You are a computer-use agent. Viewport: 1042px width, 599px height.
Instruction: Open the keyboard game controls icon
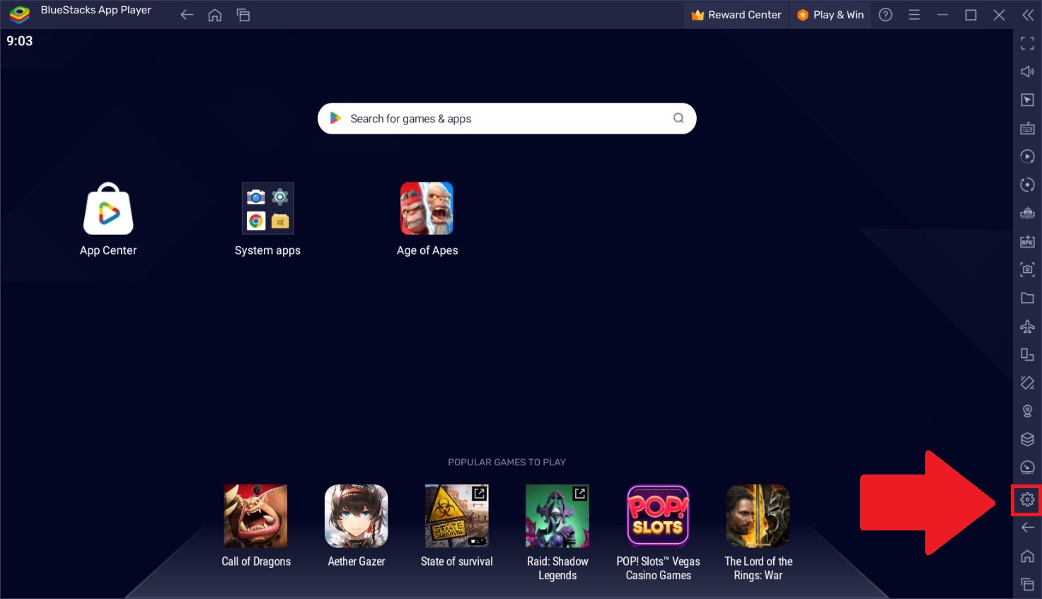[1027, 128]
